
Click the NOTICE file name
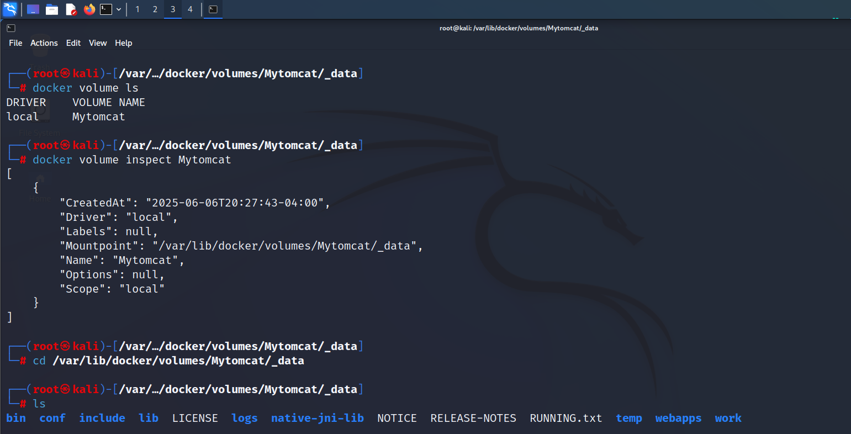397,418
